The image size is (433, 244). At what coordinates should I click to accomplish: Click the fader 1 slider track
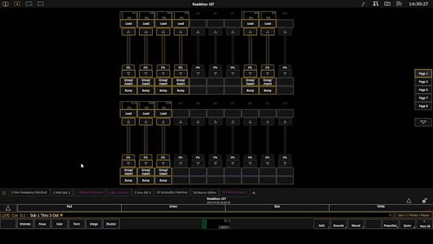129,50
